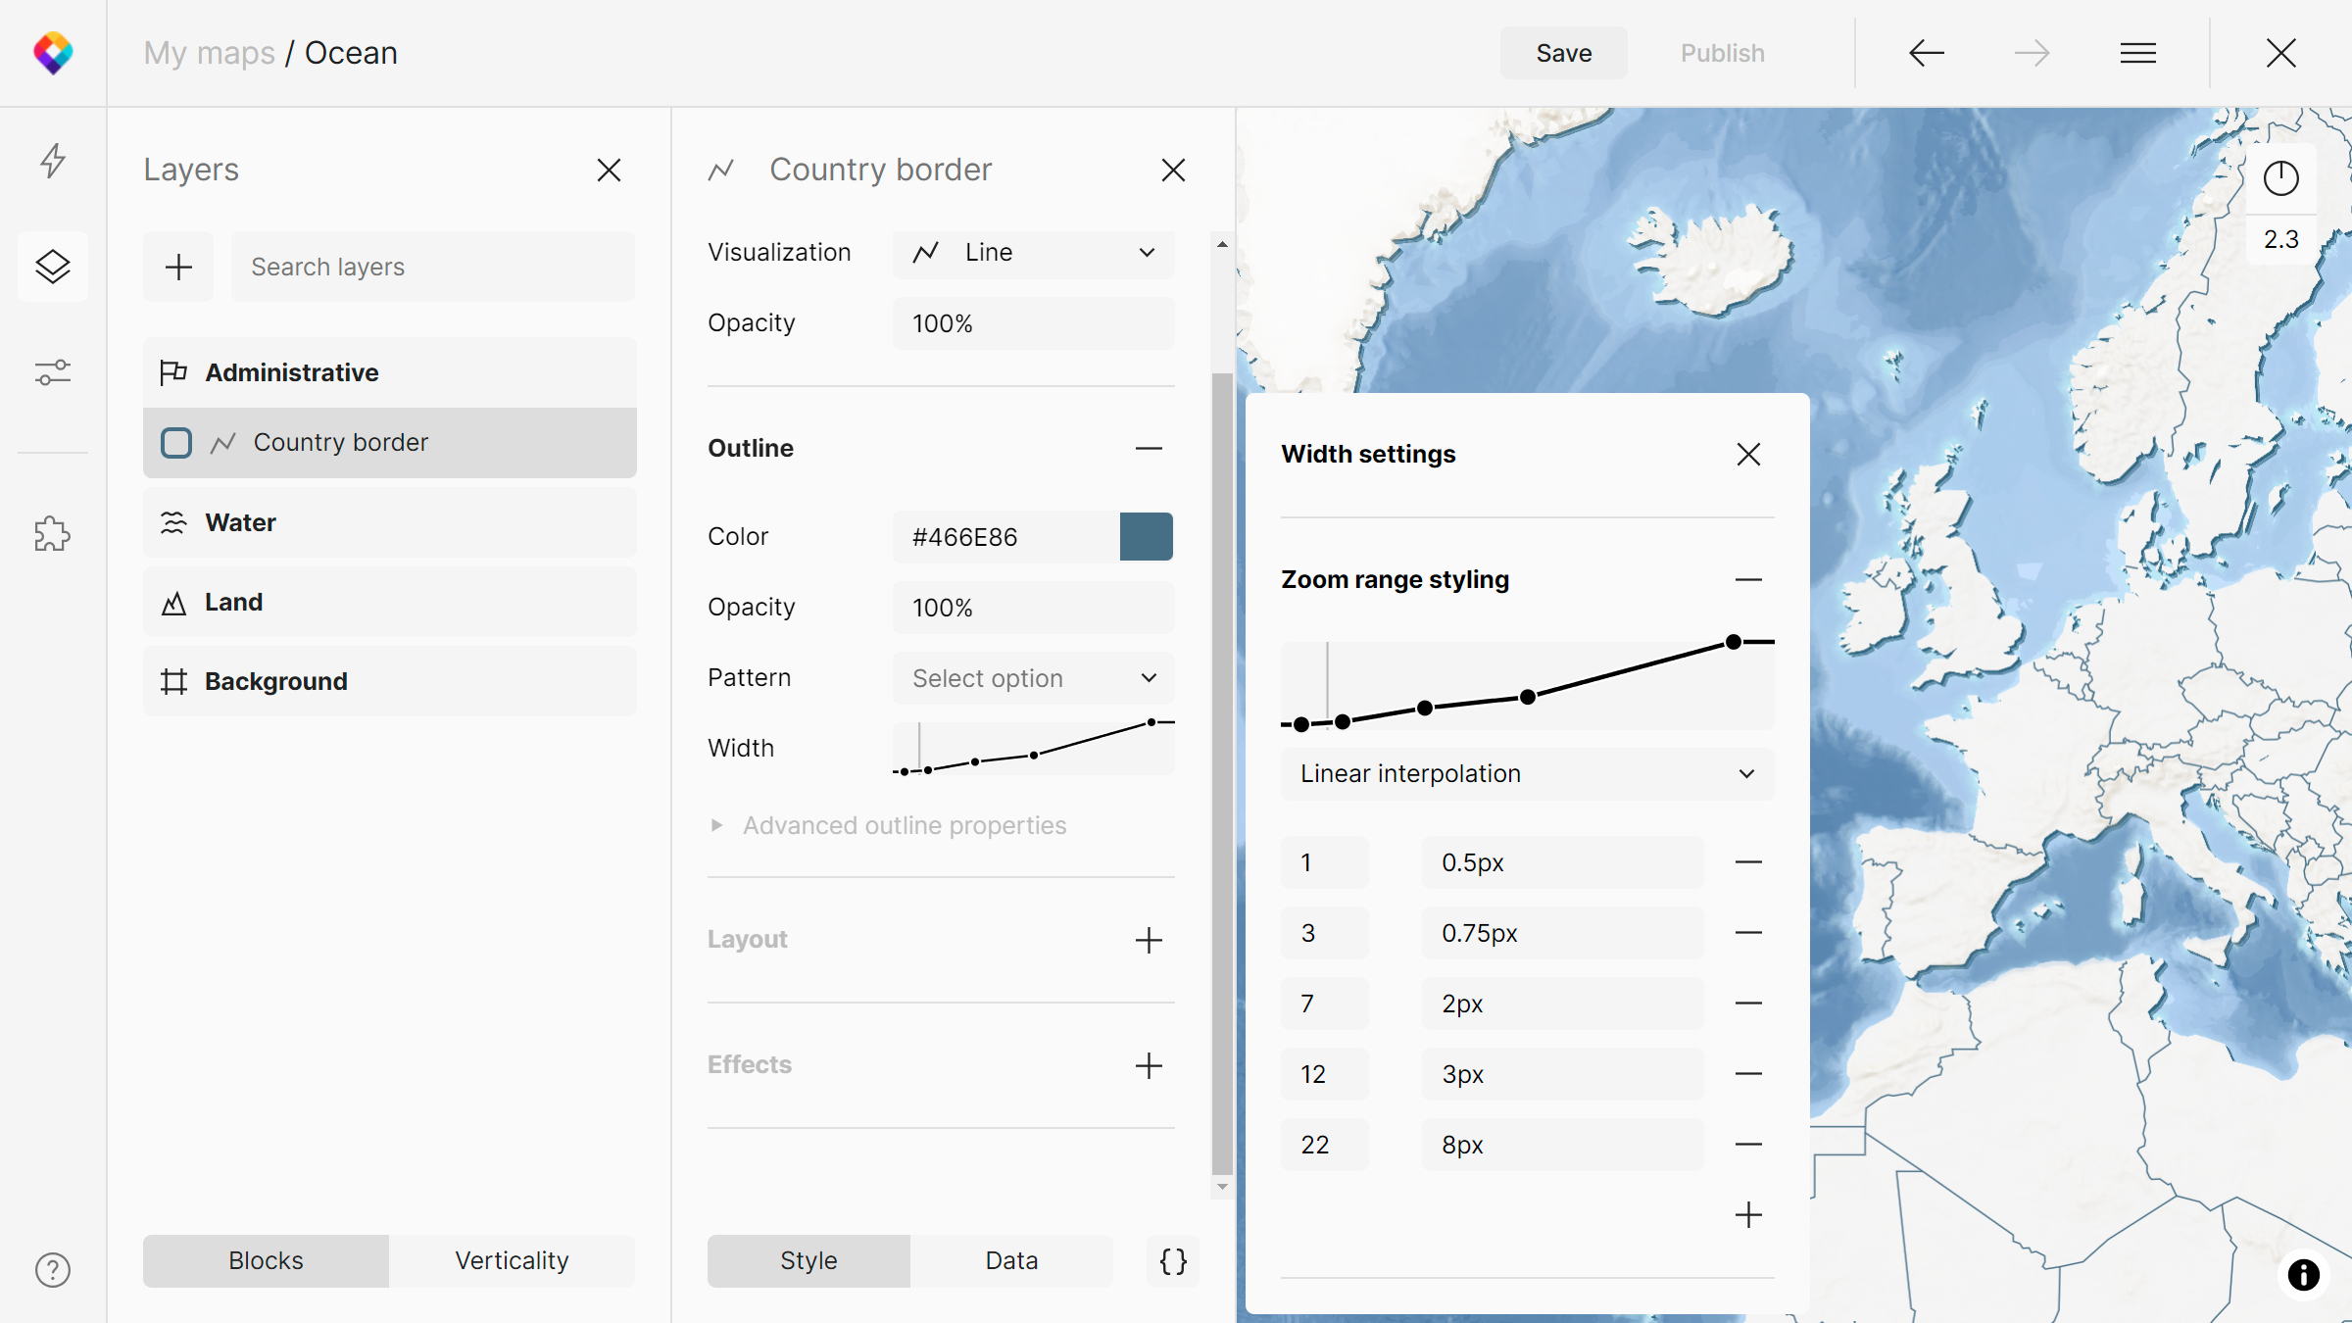Screen dimensions: 2352x1323
Task: Click the Save button
Action: [1563, 53]
